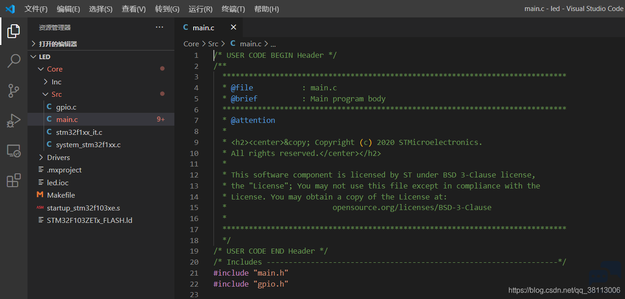Close the main.c editor tab
Image resolution: width=625 pixels, height=299 pixels.
(x=233, y=28)
